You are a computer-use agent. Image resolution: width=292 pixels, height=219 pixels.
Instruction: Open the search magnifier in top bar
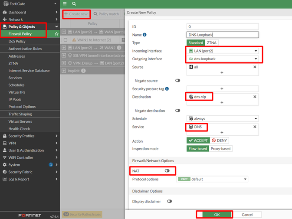click(74, 4)
